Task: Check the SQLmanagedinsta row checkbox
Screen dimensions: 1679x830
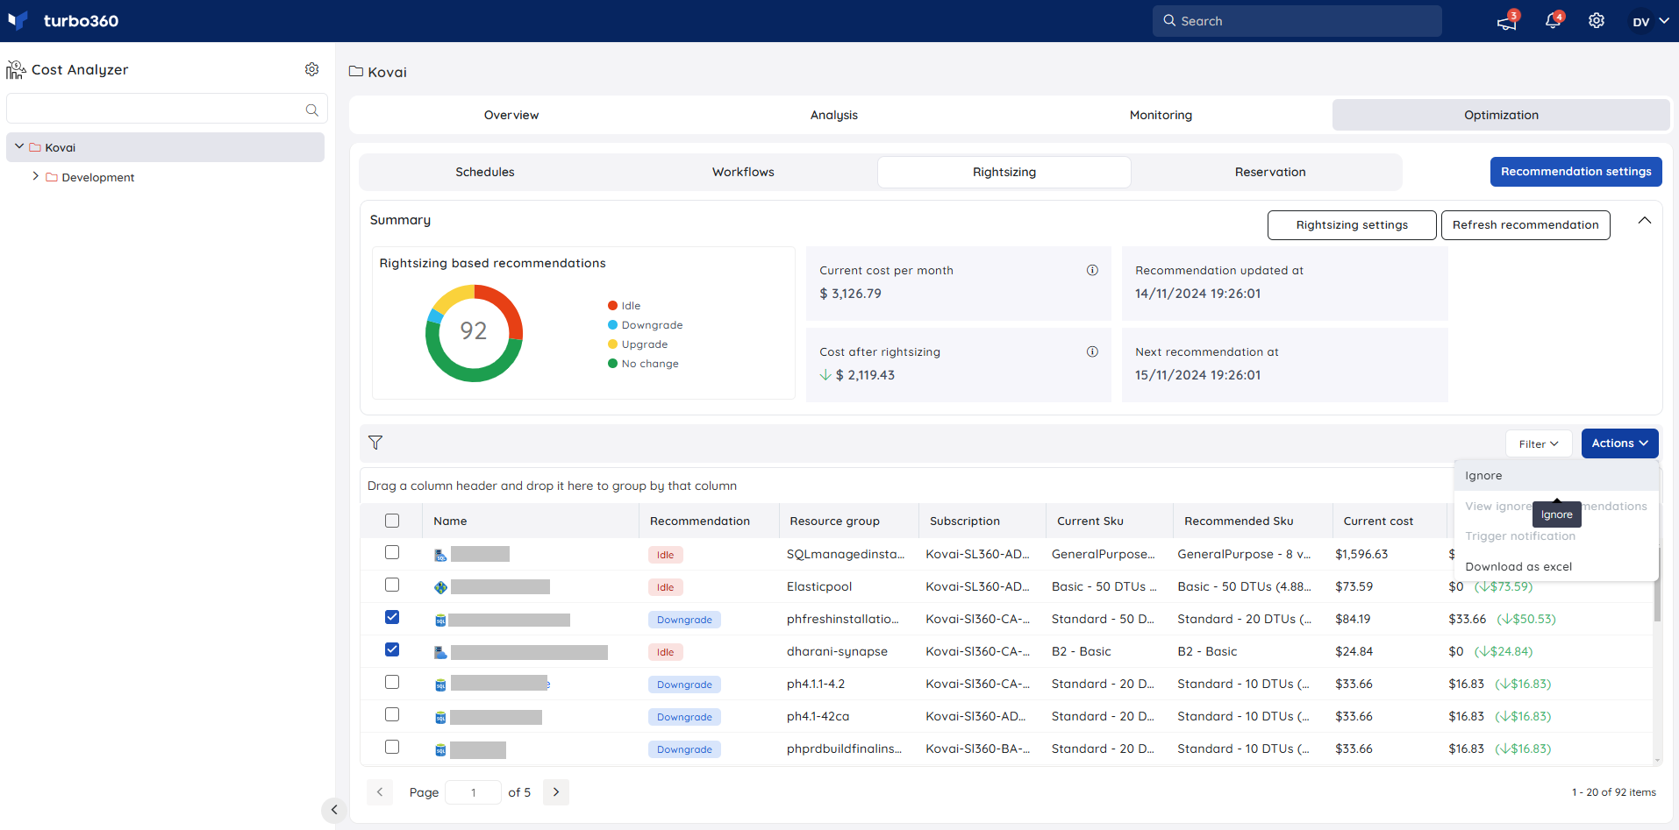Action: tap(392, 552)
